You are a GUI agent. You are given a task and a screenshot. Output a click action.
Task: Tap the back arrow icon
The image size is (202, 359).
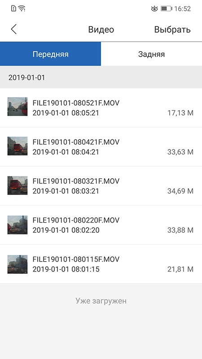pos(14,29)
